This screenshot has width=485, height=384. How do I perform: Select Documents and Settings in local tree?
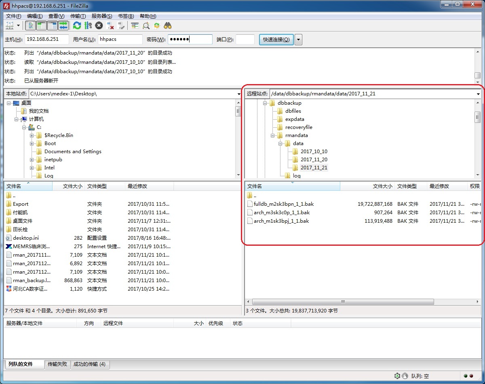(73, 152)
